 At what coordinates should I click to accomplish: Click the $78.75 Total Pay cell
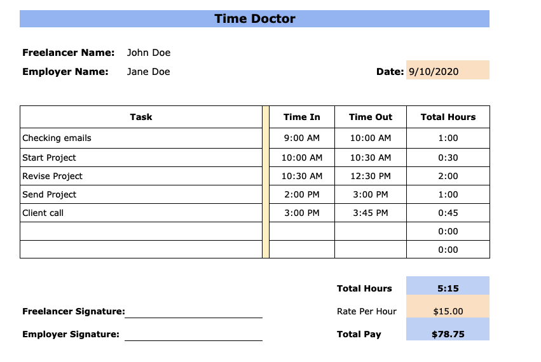pyautogui.click(x=448, y=334)
